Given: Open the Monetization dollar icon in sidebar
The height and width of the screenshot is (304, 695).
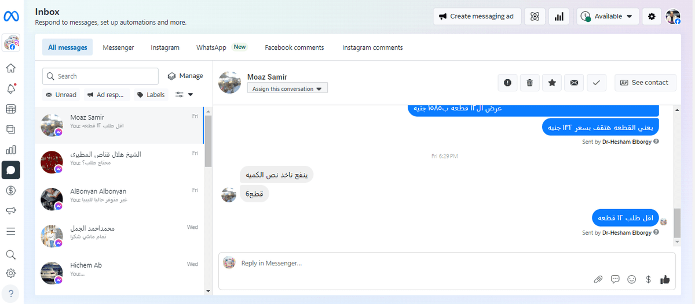Looking at the screenshot, I should coord(11,190).
